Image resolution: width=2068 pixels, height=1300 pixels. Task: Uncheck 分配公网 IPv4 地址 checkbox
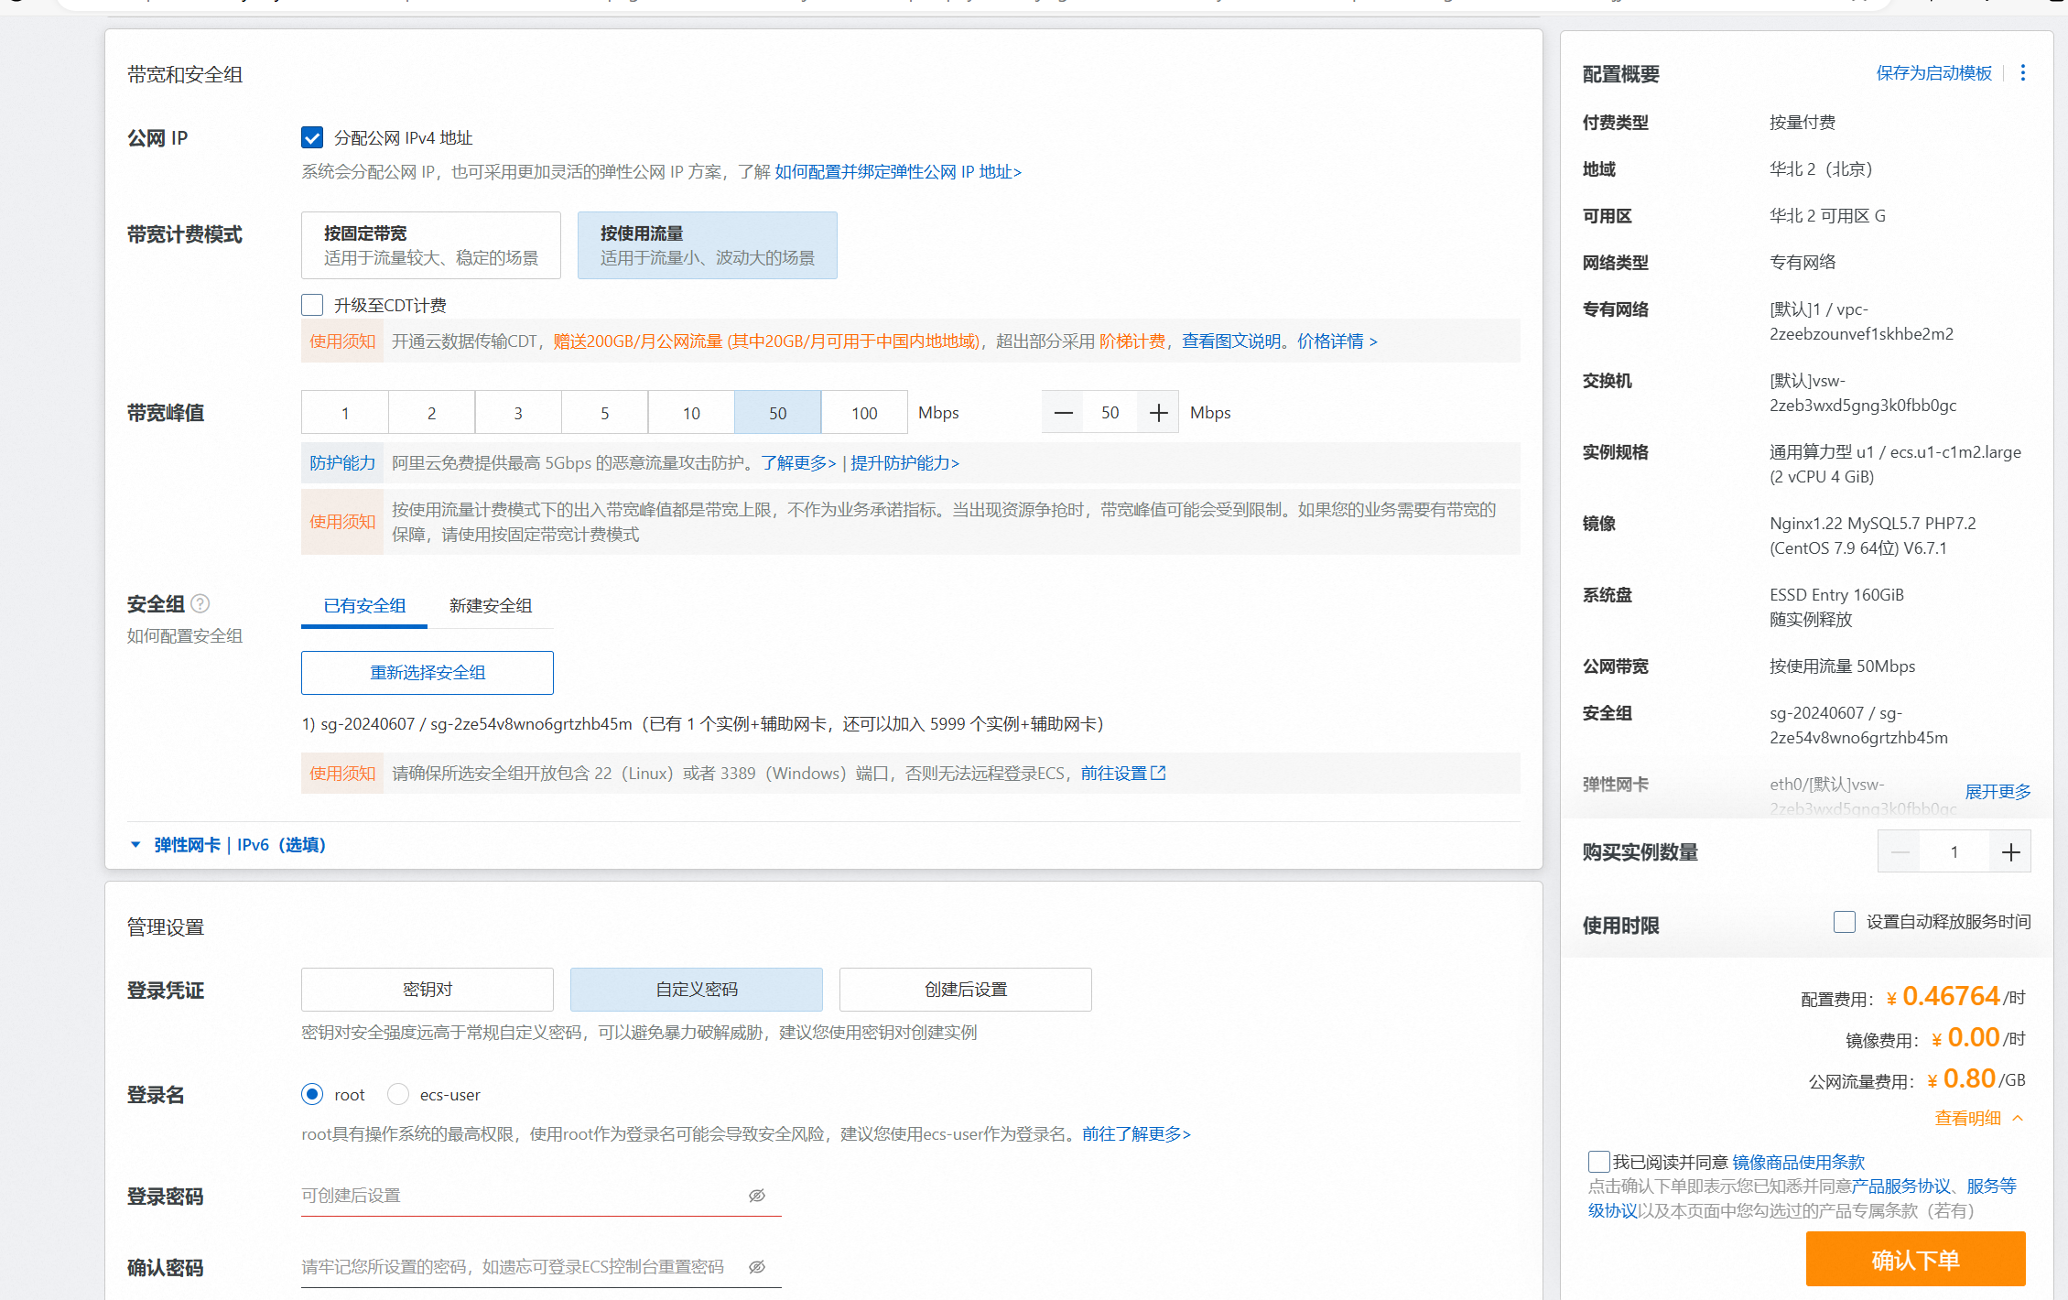click(312, 138)
